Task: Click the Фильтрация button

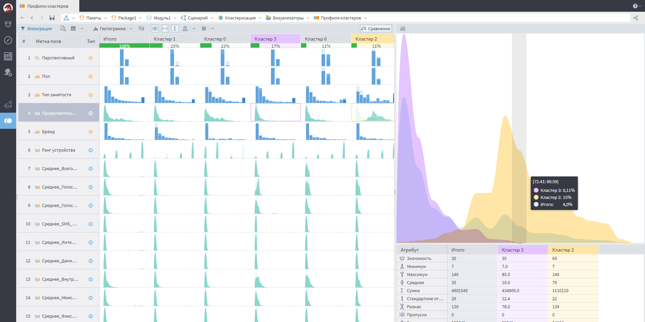Action: [36, 29]
